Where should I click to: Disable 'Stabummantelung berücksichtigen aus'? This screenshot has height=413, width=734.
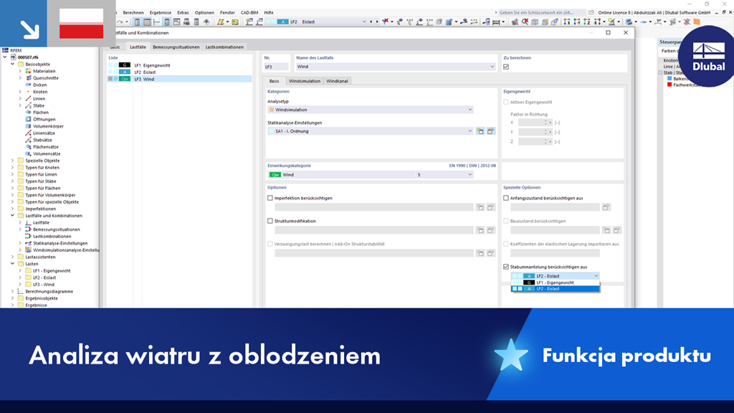[x=505, y=266]
